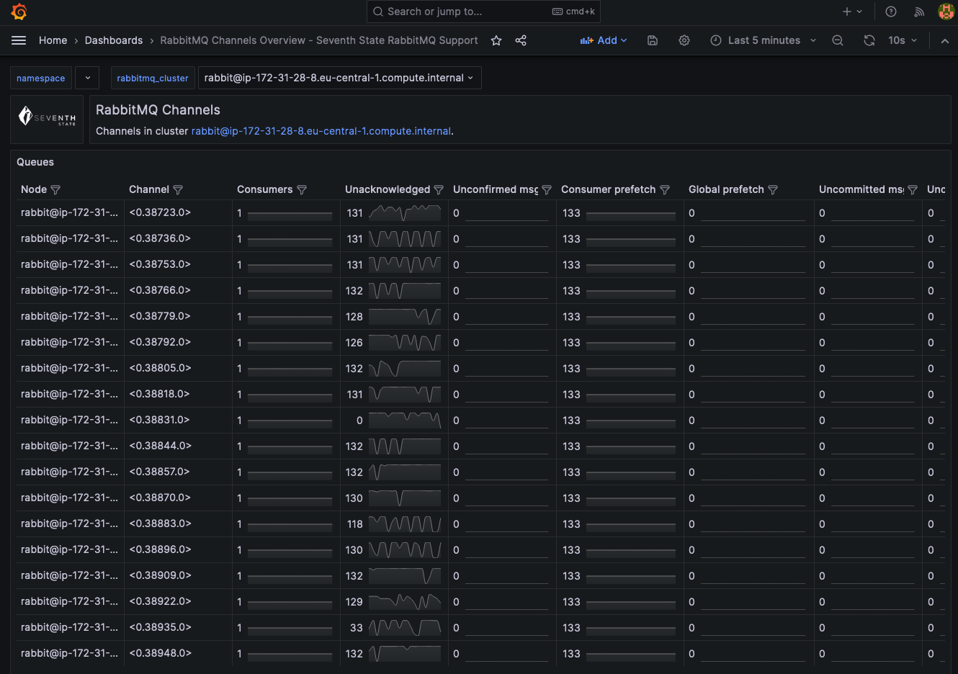Click the namespace variable label
958x674 pixels.
coord(41,78)
